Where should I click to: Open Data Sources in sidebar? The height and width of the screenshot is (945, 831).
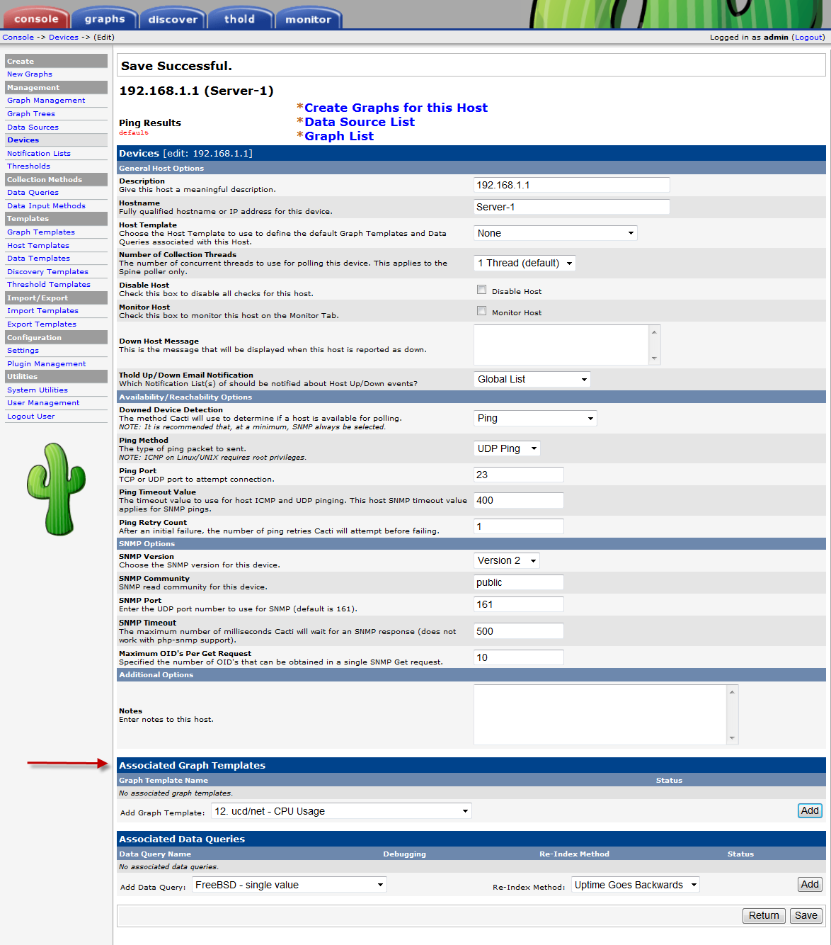point(33,128)
